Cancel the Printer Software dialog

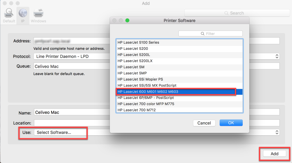click(x=204, y=123)
